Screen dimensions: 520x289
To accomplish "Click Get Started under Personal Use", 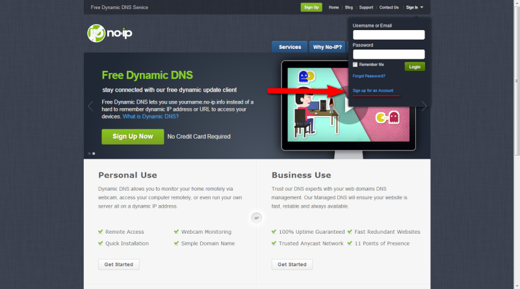I will pos(119,264).
